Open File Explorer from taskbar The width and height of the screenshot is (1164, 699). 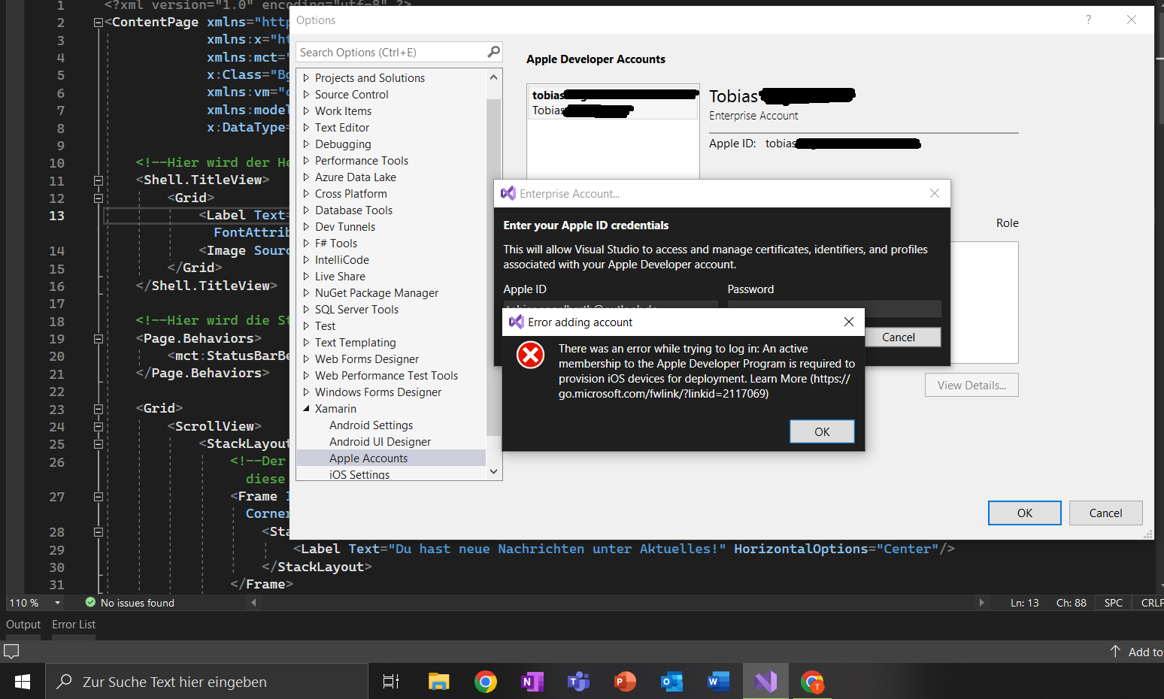click(438, 682)
